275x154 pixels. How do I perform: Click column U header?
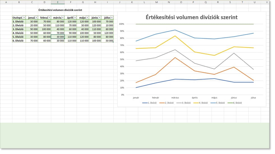[254, 2]
